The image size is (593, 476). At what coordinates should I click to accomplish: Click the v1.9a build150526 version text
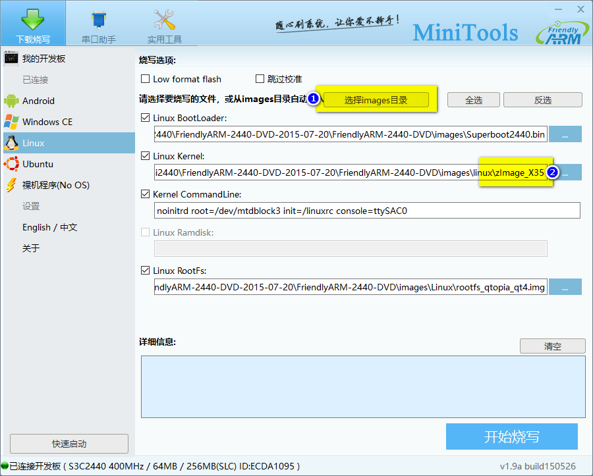pos(538,467)
